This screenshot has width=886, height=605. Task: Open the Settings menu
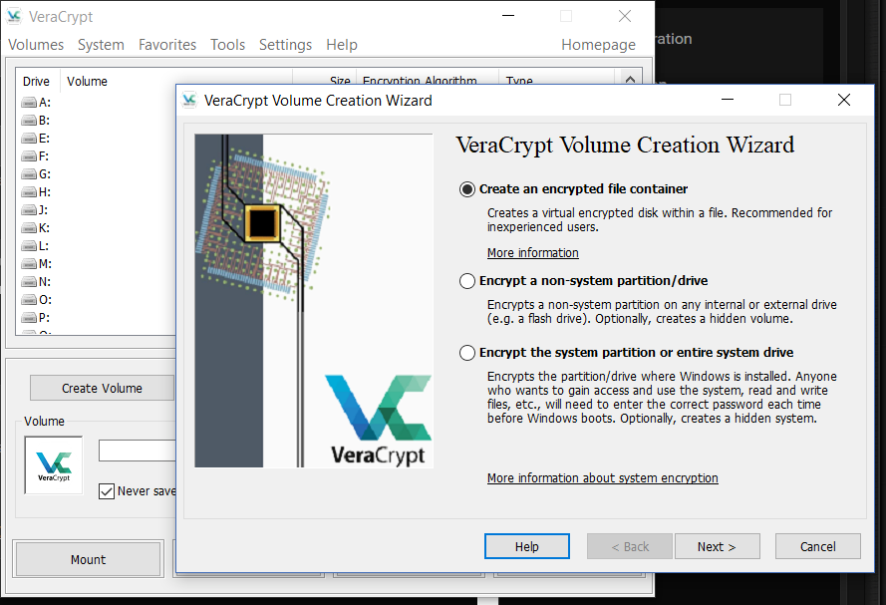pyautogui.click(x=285, y=45)
